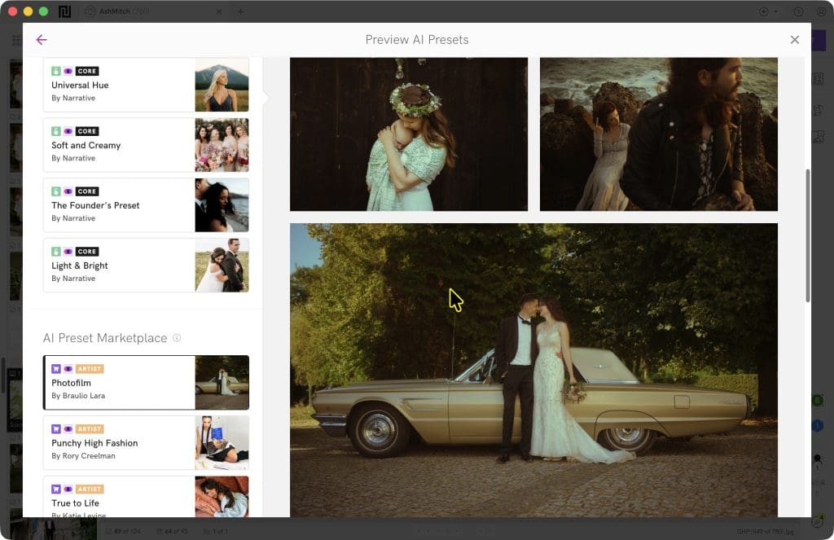Click ARTIST tag on True to Life
834x540 pixels.
[x=90, y=489]
